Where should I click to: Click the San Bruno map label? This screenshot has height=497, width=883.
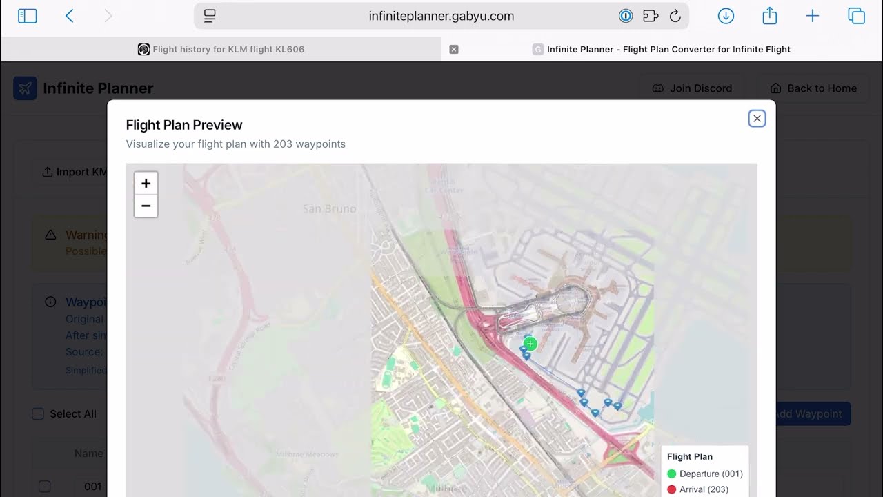[x=330, y=208]
